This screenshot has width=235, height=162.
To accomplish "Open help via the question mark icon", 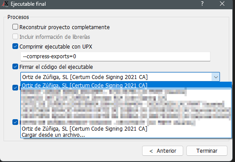I will coord(202,4).
